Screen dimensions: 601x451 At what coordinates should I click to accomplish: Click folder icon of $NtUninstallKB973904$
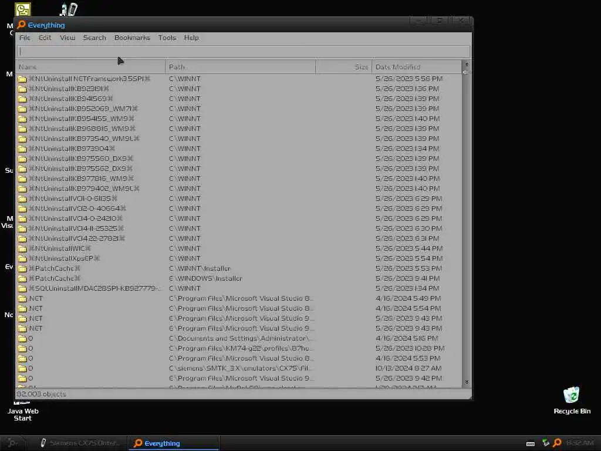22,149
